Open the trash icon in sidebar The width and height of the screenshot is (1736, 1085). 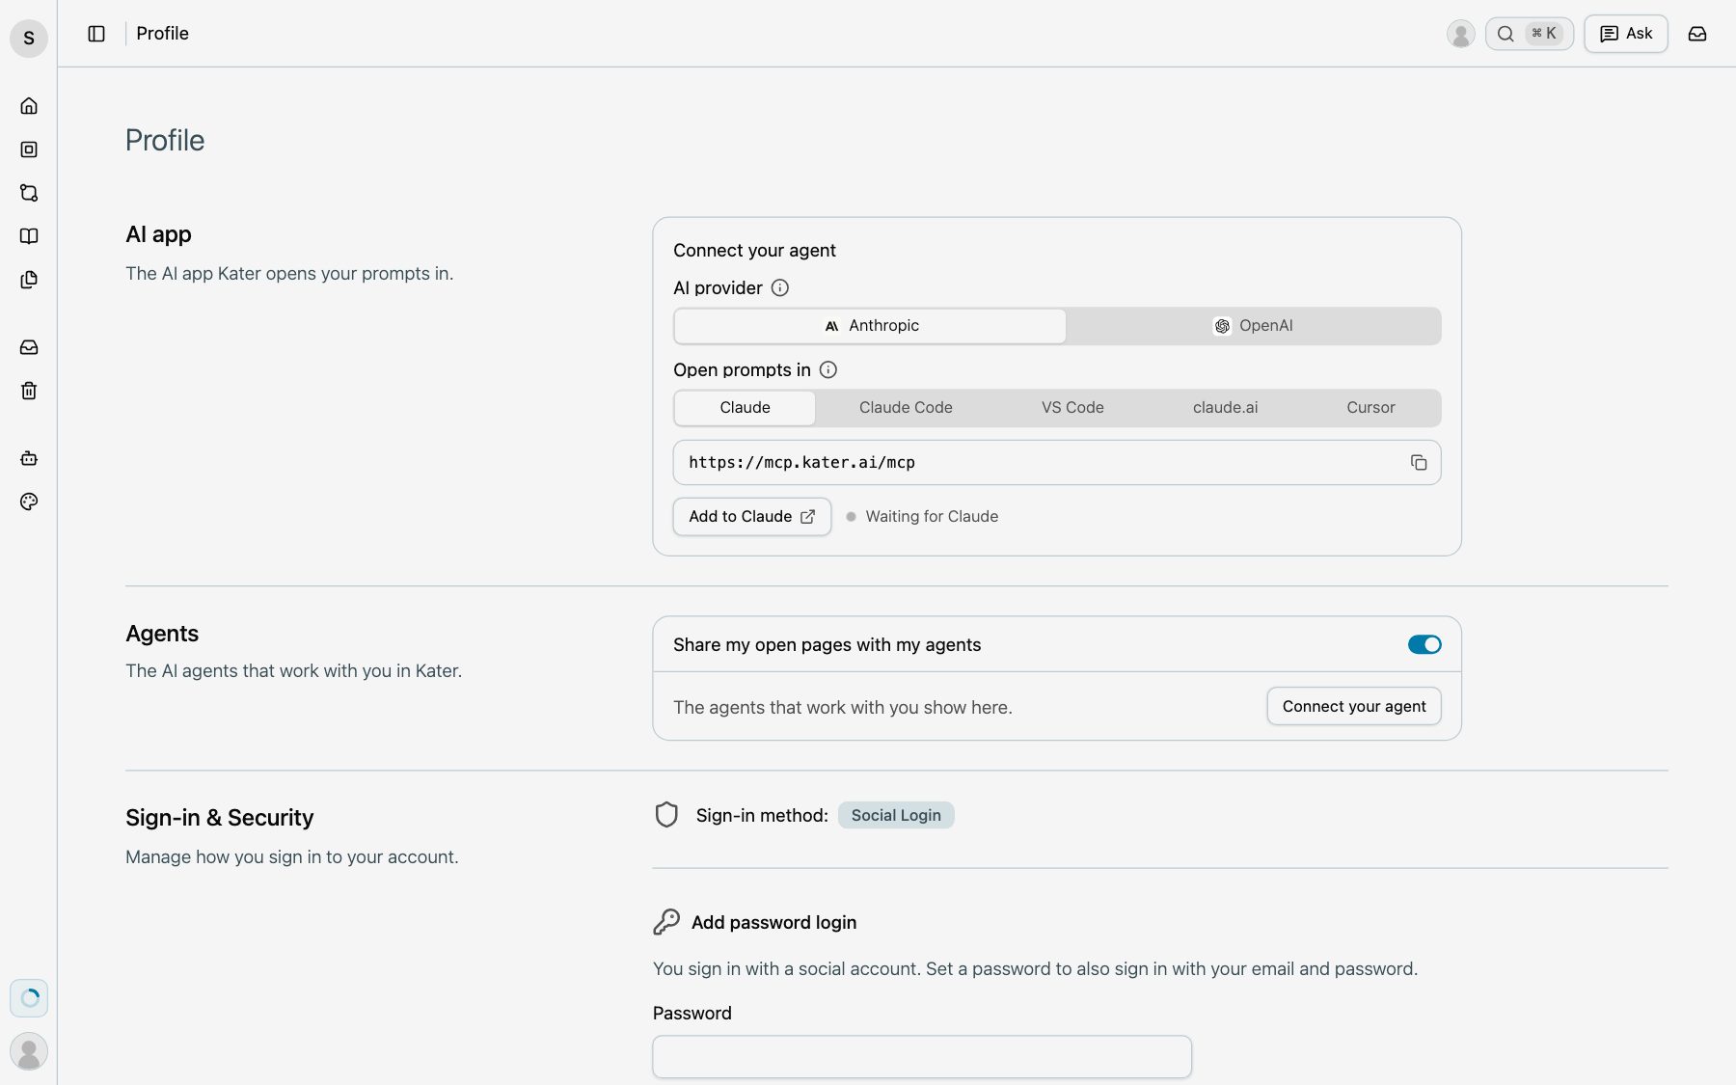(29, 391)
